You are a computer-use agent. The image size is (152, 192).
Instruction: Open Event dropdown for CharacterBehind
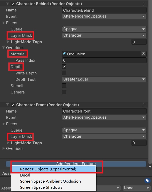pos(104,17)
